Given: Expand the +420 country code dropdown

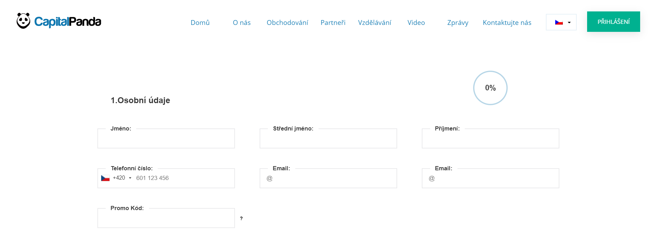Looking at the screenshot, I should 130,178.
